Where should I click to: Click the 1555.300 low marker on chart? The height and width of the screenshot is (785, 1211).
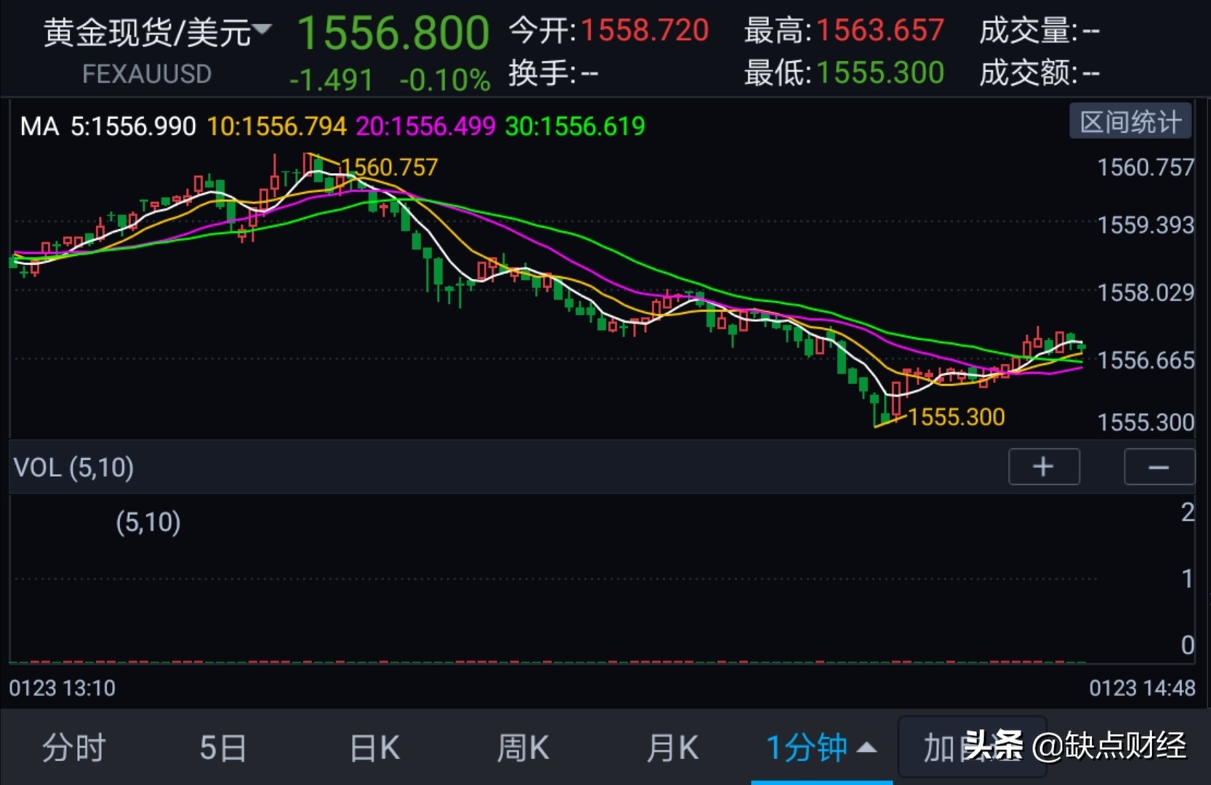954,417
